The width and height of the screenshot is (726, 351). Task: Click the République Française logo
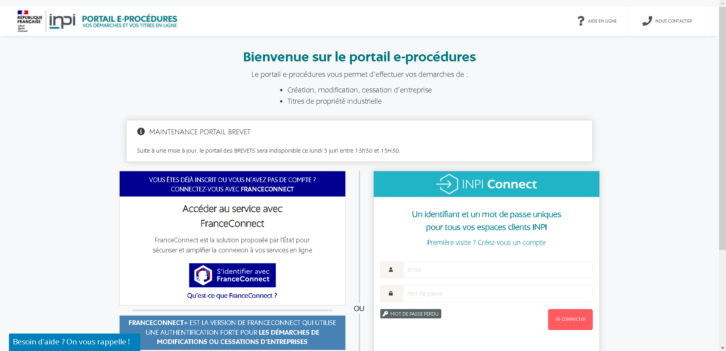click(x=30, y=21)
